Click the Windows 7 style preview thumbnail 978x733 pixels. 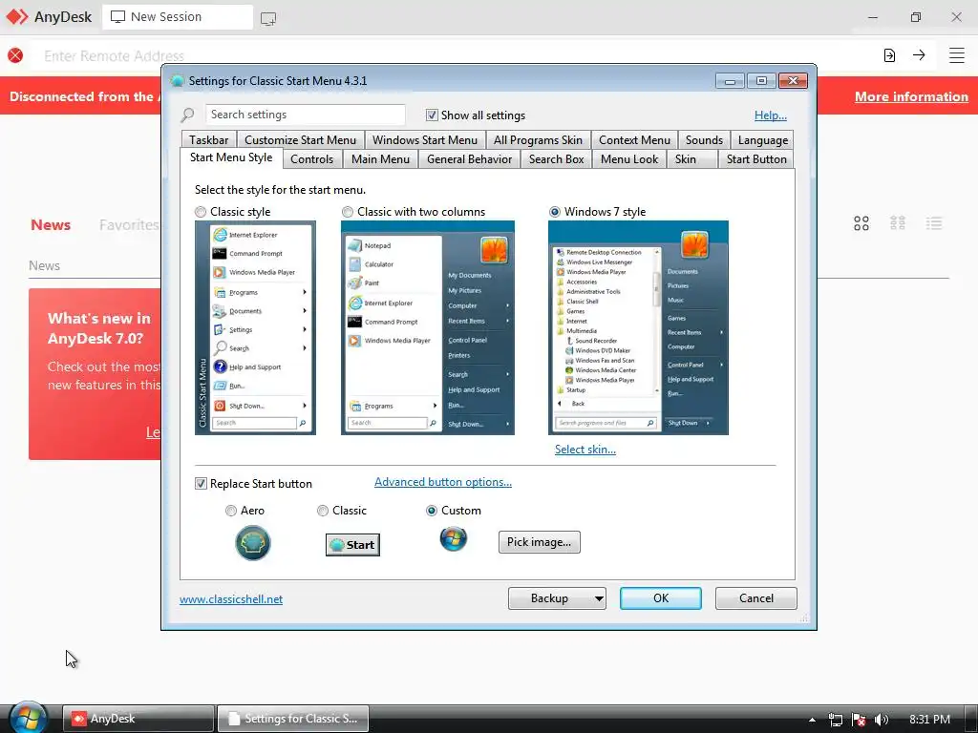(x=638, y=328)
